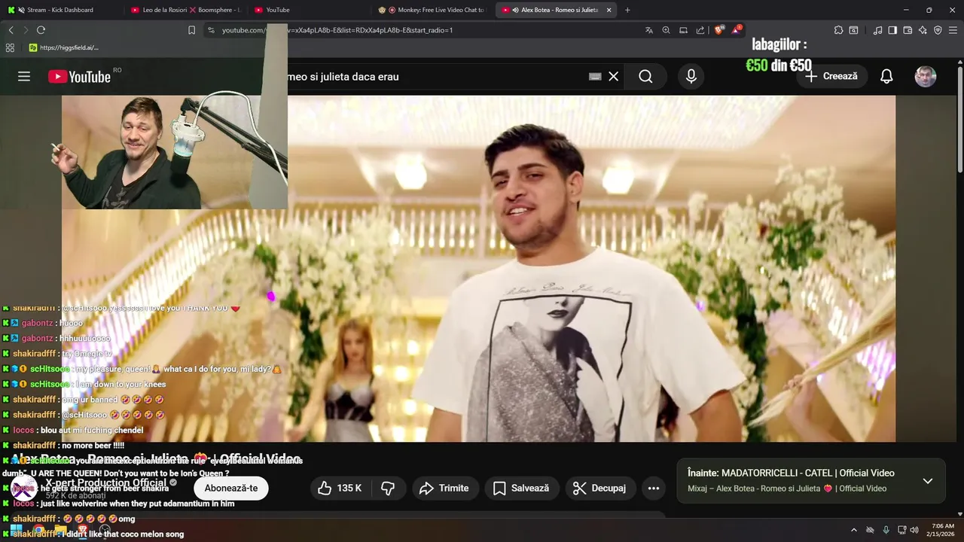
Task: Click the page vertical scrollbar
Action: tap(959, 118)
